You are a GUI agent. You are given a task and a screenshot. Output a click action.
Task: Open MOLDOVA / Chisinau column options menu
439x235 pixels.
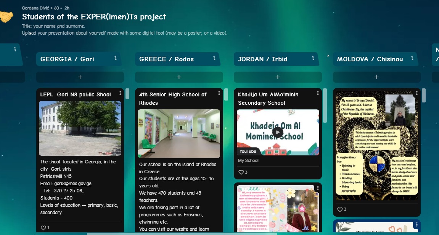pyautogui.click(x=412, y=58)
